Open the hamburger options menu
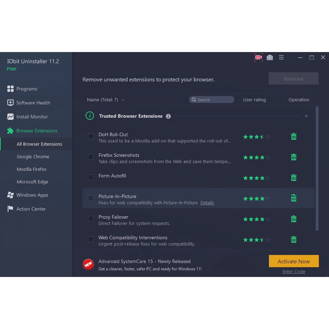329x329 pixels. click(x=281, y=57)
